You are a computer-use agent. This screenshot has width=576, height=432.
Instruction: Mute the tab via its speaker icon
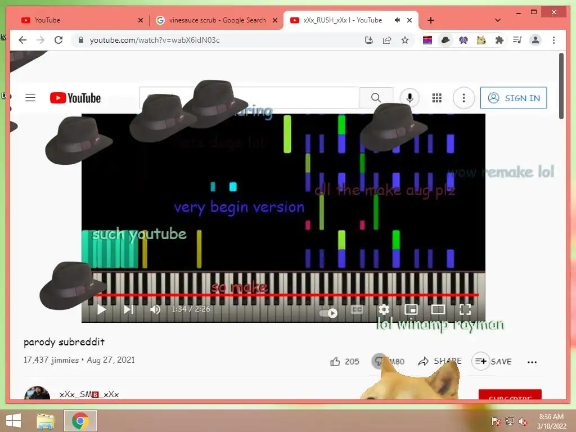(397, 20)
